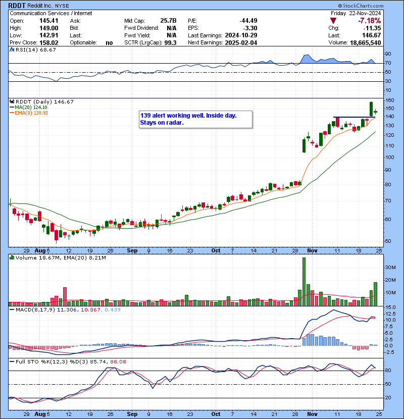Click the Mkt Cap 25.7B value
404x419 pixels.
pos(169,21)
